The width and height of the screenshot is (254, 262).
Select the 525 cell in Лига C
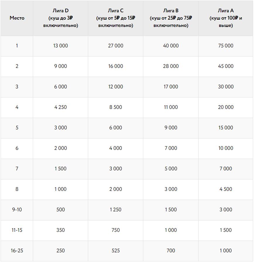tap(116, 251)
